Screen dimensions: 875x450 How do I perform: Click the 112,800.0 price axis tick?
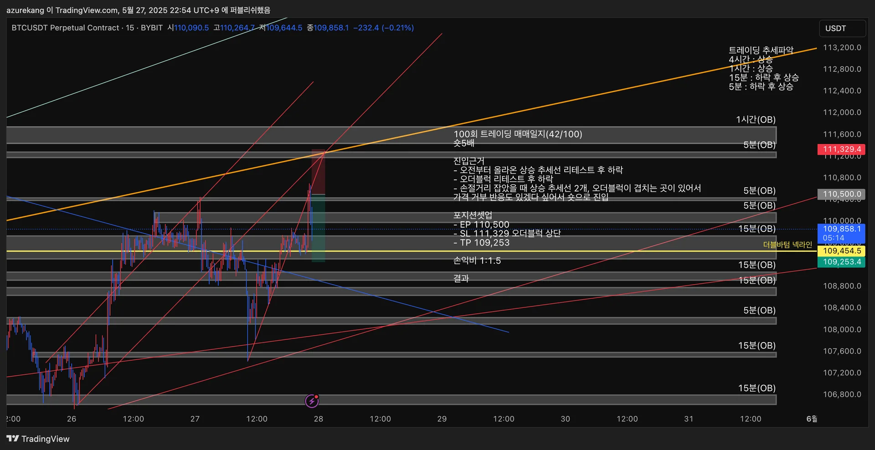coord(842,69)
